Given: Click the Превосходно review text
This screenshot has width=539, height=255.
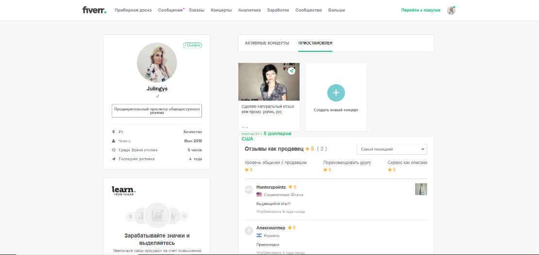Looking at the screenshot, I should tap(268, 245).
